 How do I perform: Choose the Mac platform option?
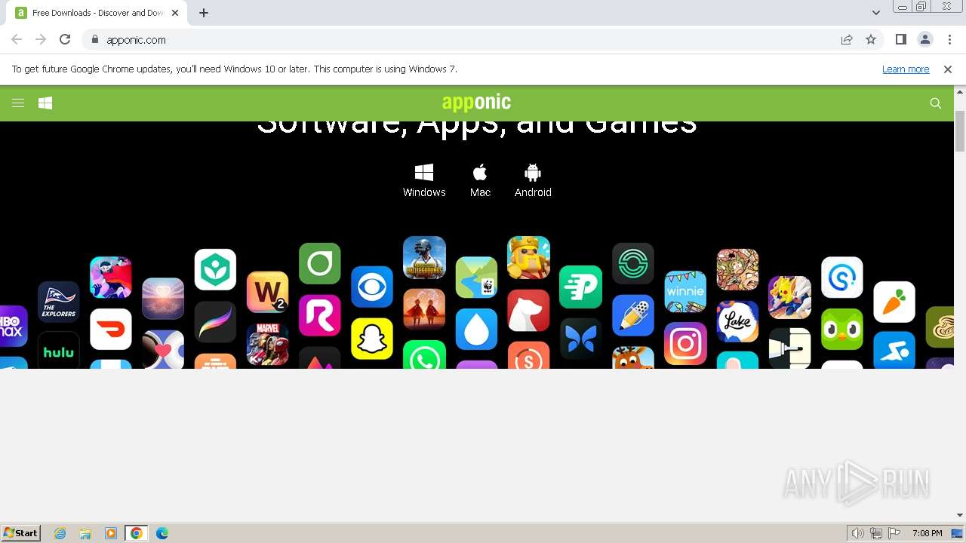[480, 181]
